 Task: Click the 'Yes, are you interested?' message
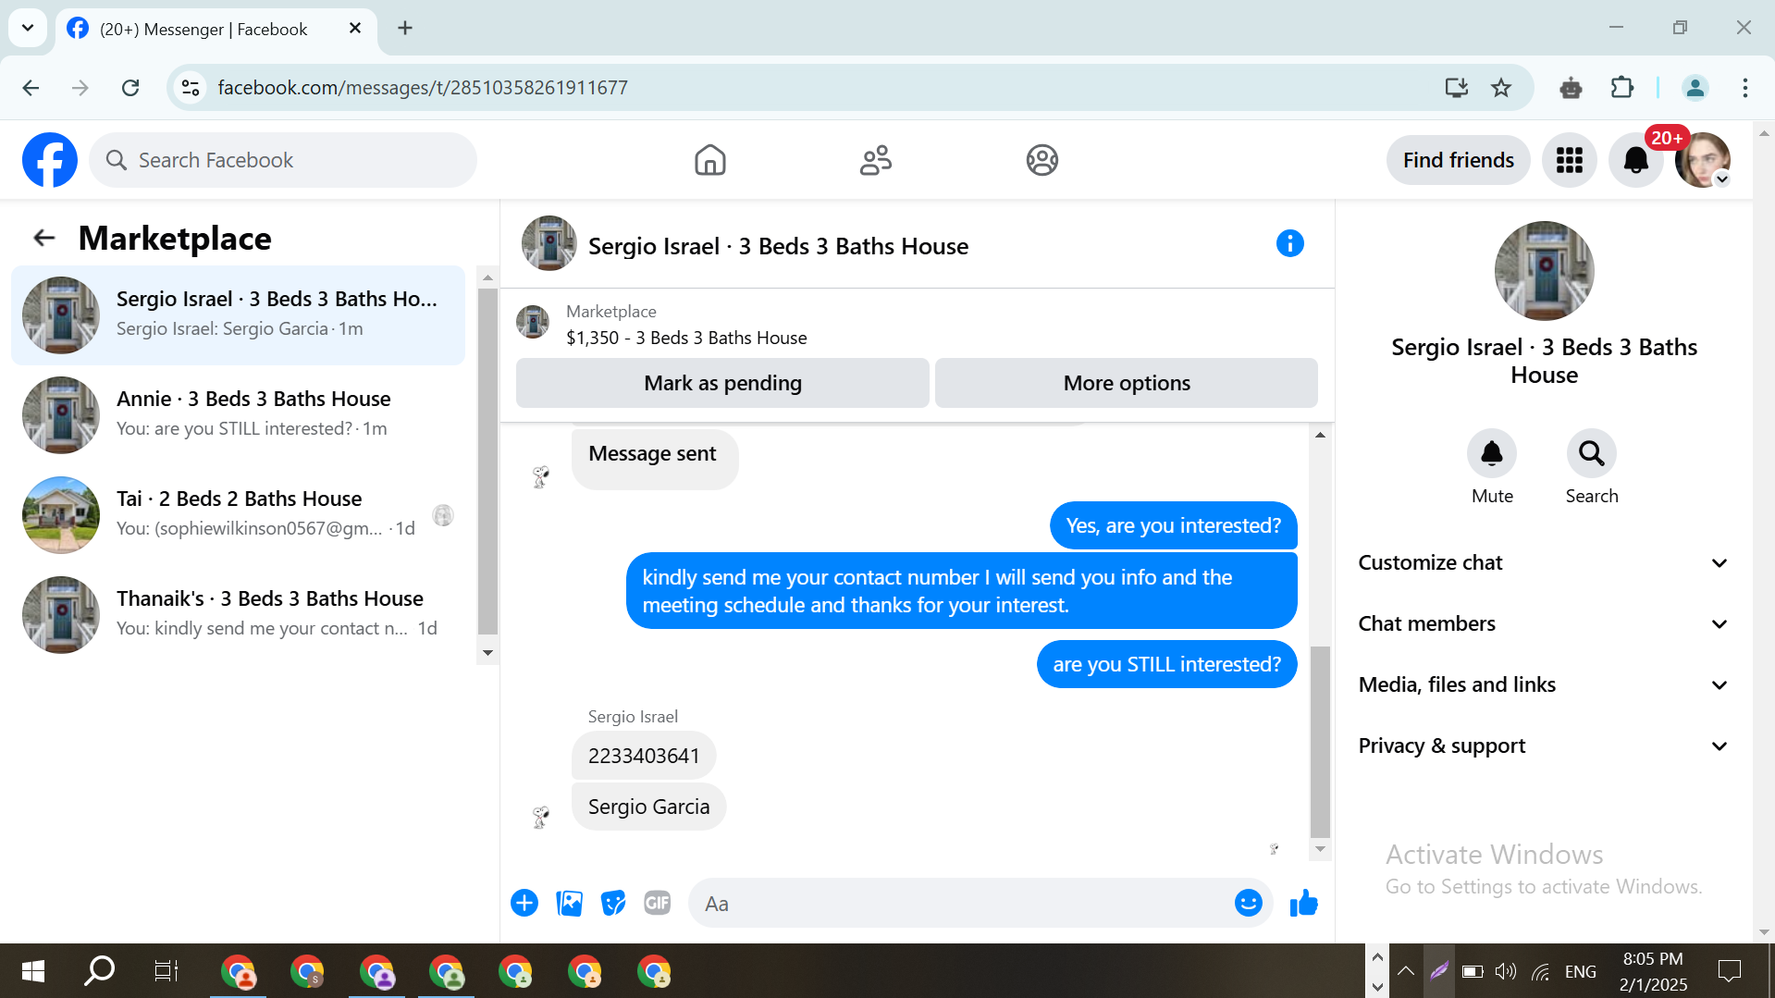click(x=1174, y=525)
